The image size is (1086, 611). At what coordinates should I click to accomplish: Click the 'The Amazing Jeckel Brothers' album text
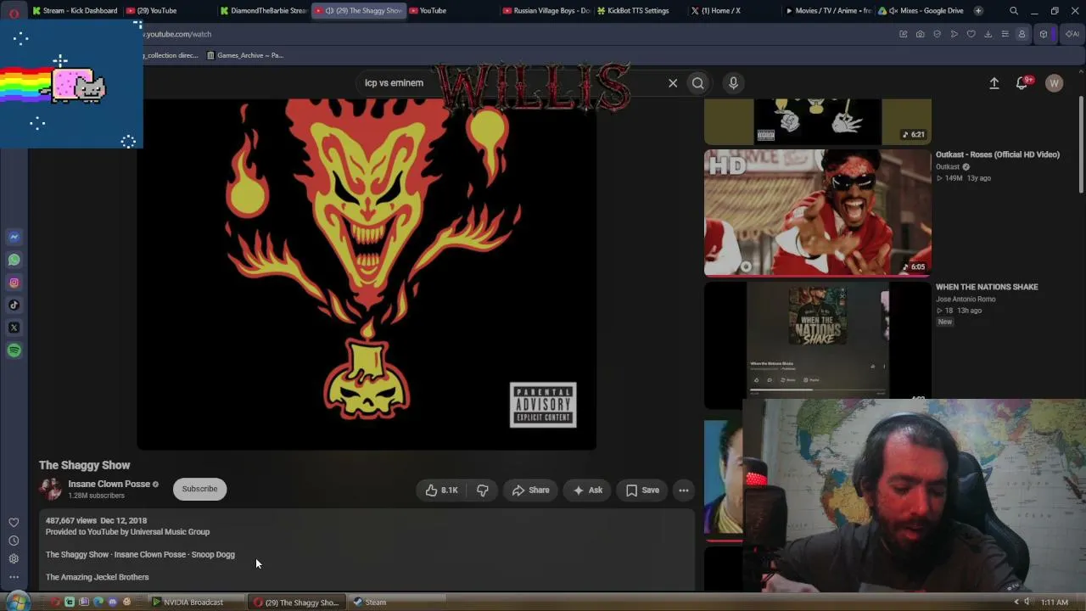pyautogui.click(x=98, y=577)
